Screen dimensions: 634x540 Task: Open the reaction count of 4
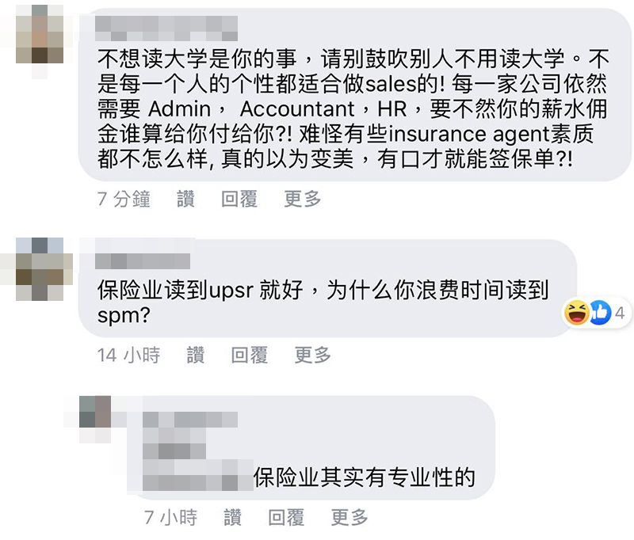(620, 314)
